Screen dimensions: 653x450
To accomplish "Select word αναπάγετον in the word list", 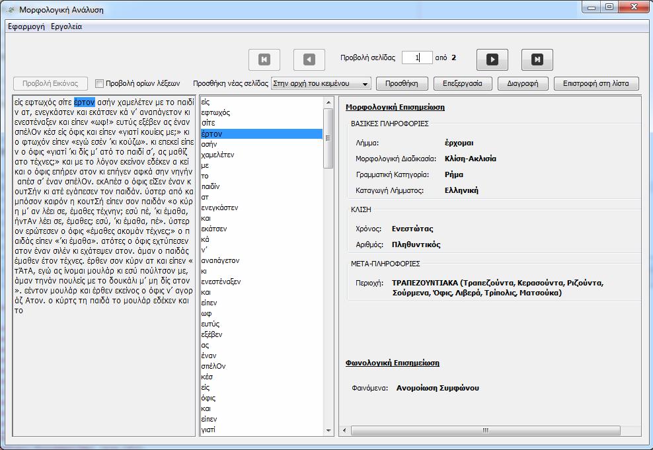I will (220, 260).
